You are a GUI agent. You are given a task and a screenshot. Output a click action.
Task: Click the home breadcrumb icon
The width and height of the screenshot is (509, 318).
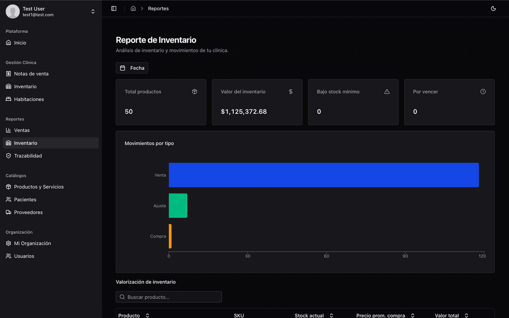pyautogui.click(x=133, y=8)
